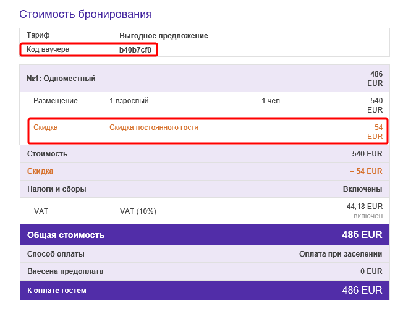The image size is (416, 311).
Task: Click the 'Включены' taxes value
Action: click(x=362, y=189)
